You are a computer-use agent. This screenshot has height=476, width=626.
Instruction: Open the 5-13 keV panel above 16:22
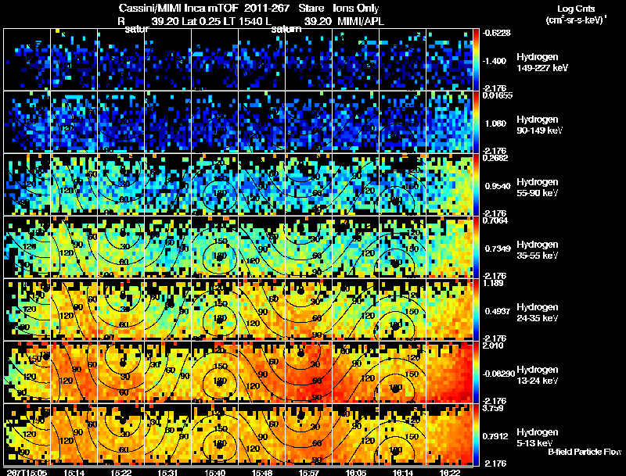click(x=450, y=435)
